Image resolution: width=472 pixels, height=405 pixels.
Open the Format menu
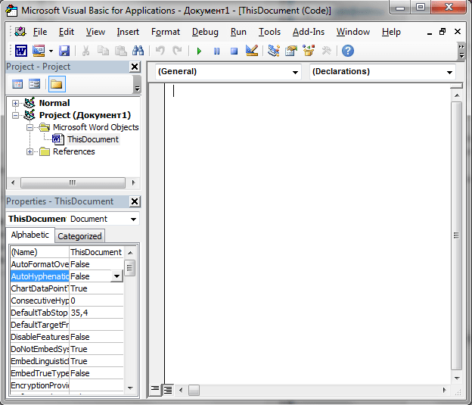pos(166,32)
